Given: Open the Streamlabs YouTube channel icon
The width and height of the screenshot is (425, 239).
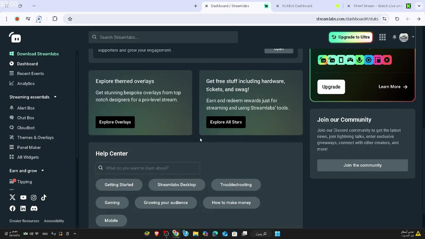Looking at the screenshot, I should click(x=23, y=198).
